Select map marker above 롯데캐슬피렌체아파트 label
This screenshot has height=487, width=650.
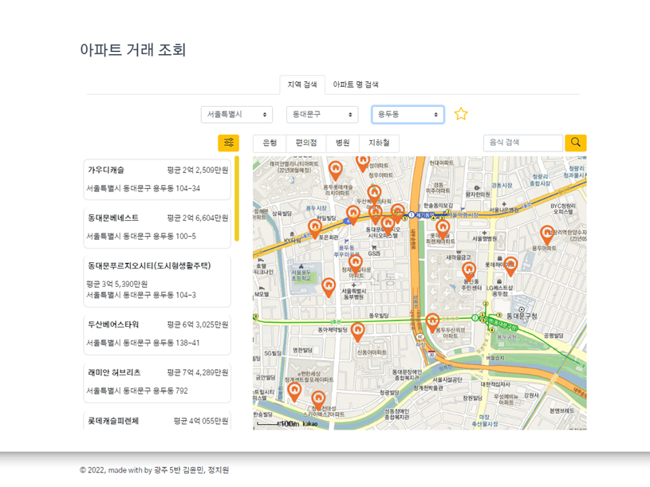[x=443, y=230]
